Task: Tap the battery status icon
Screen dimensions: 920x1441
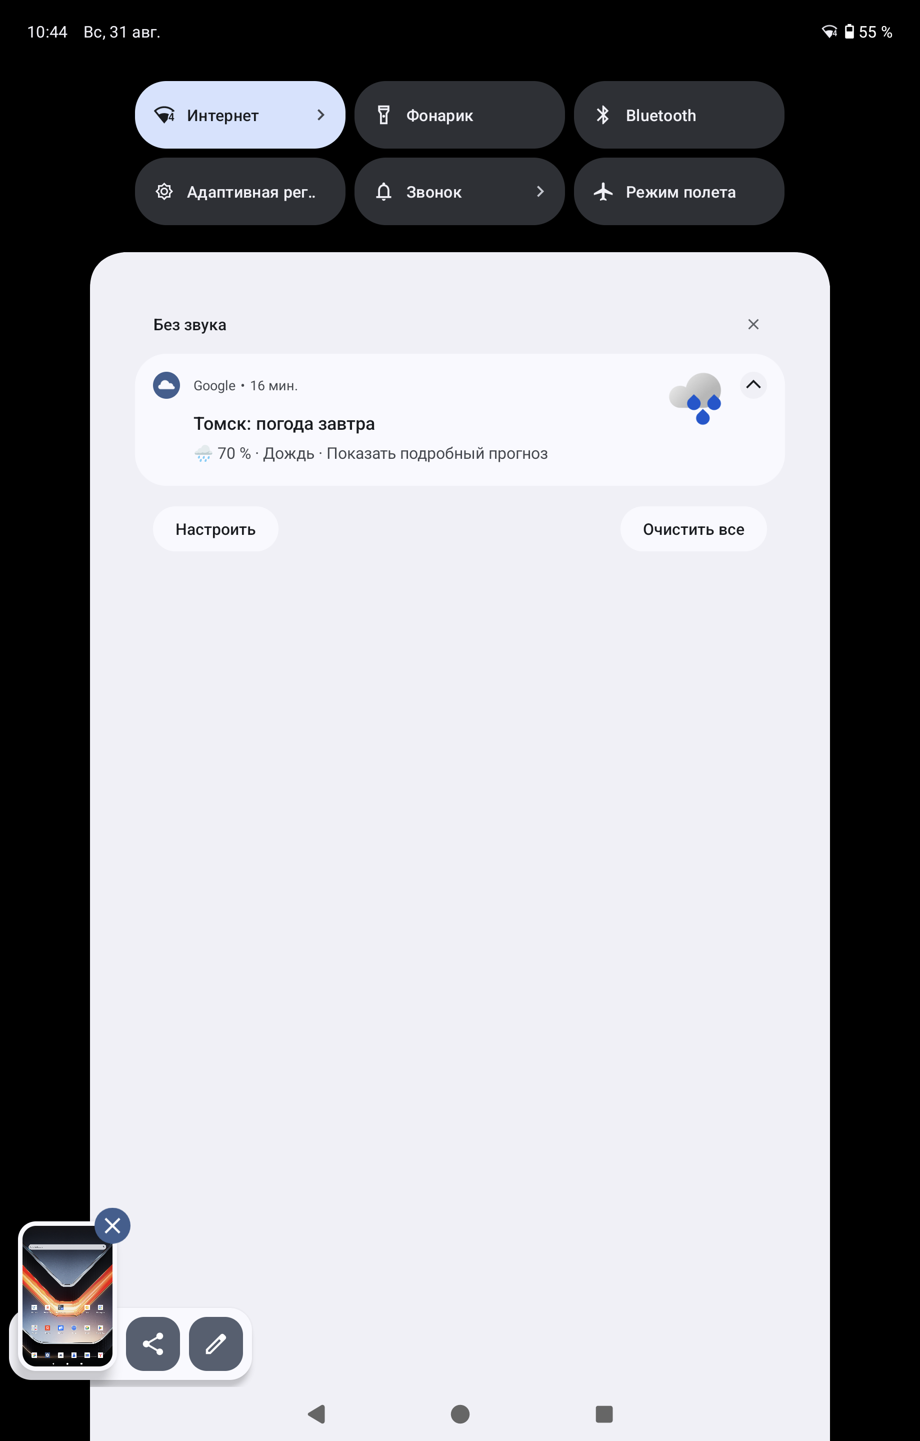Action: click(849, 32)
